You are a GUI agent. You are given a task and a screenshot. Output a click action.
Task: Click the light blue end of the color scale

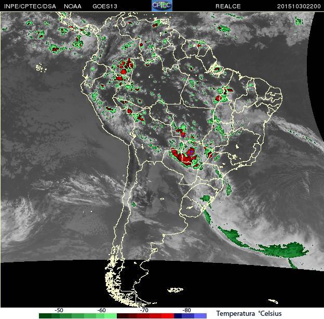coord(200,316)
